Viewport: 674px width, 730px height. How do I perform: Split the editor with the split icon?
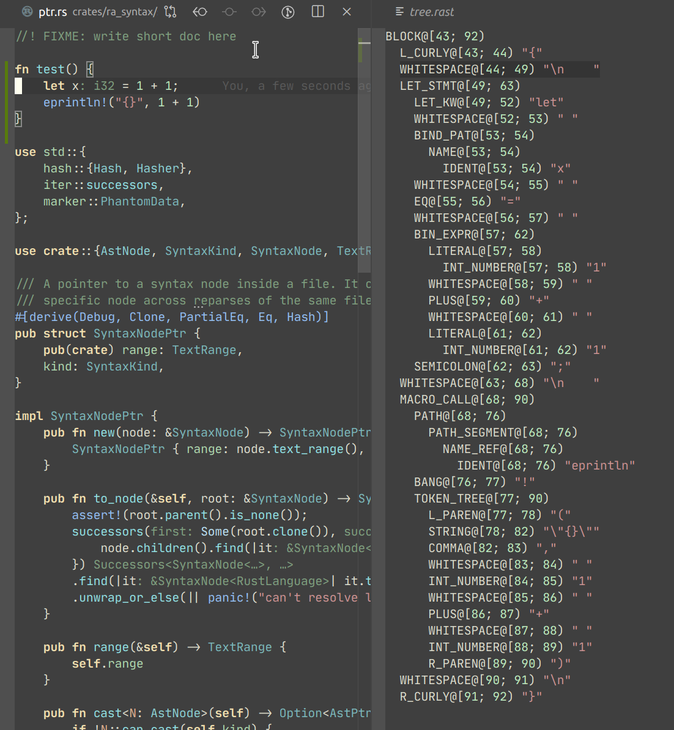pos(317,12)
